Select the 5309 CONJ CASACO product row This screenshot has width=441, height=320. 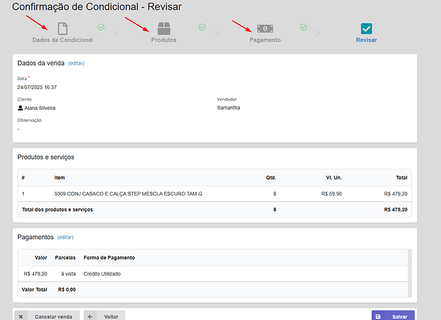pos(128,193)
